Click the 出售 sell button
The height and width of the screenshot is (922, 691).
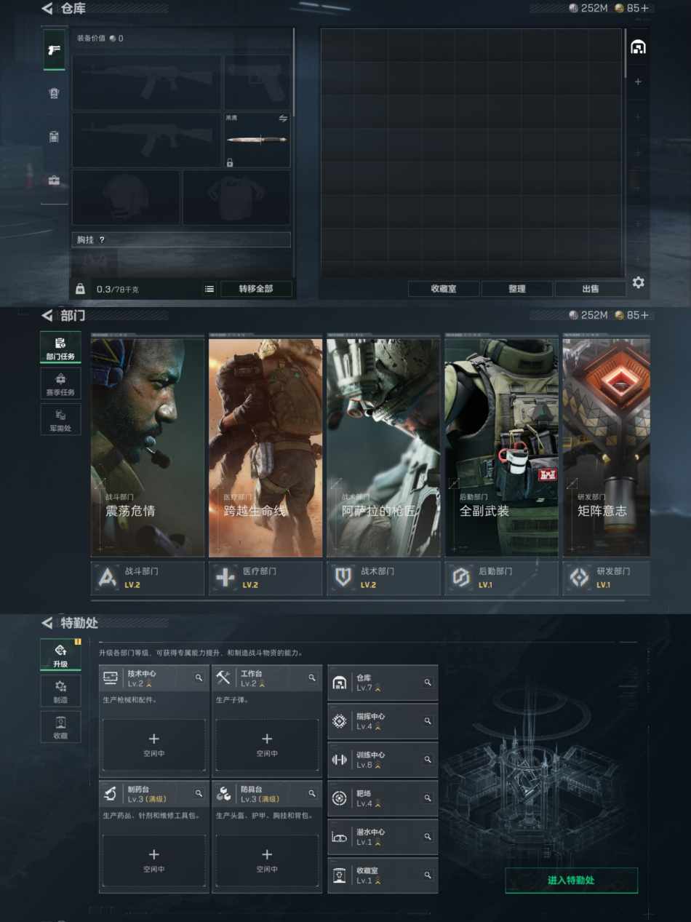(x=590, y=289)
